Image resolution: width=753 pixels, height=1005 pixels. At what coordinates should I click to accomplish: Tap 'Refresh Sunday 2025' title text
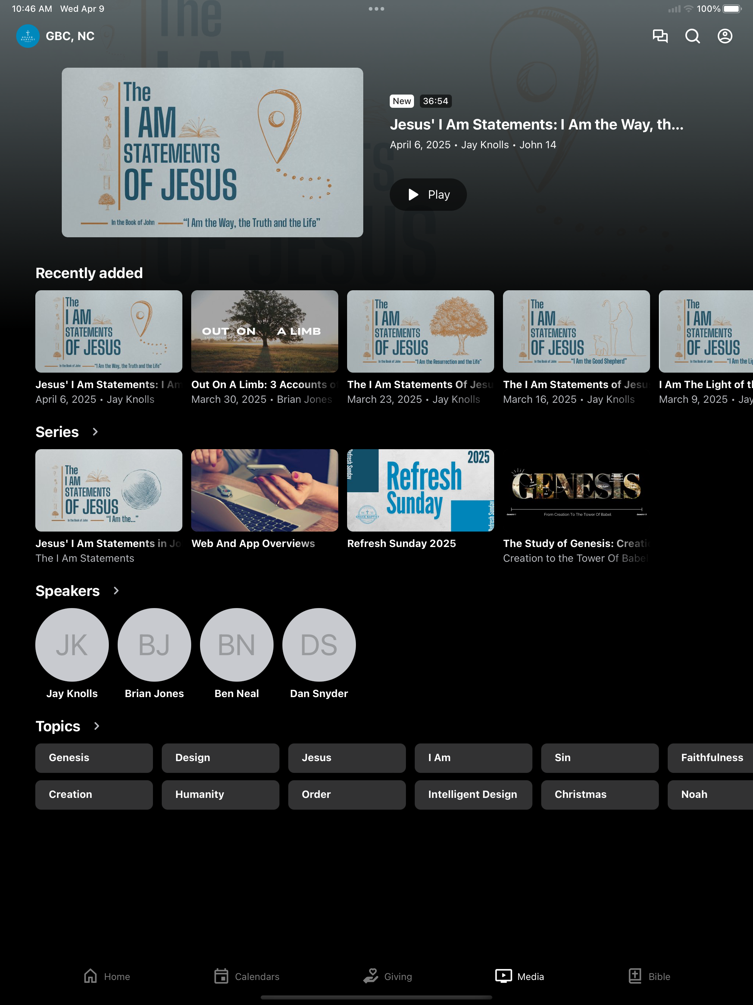pos(402,543)
